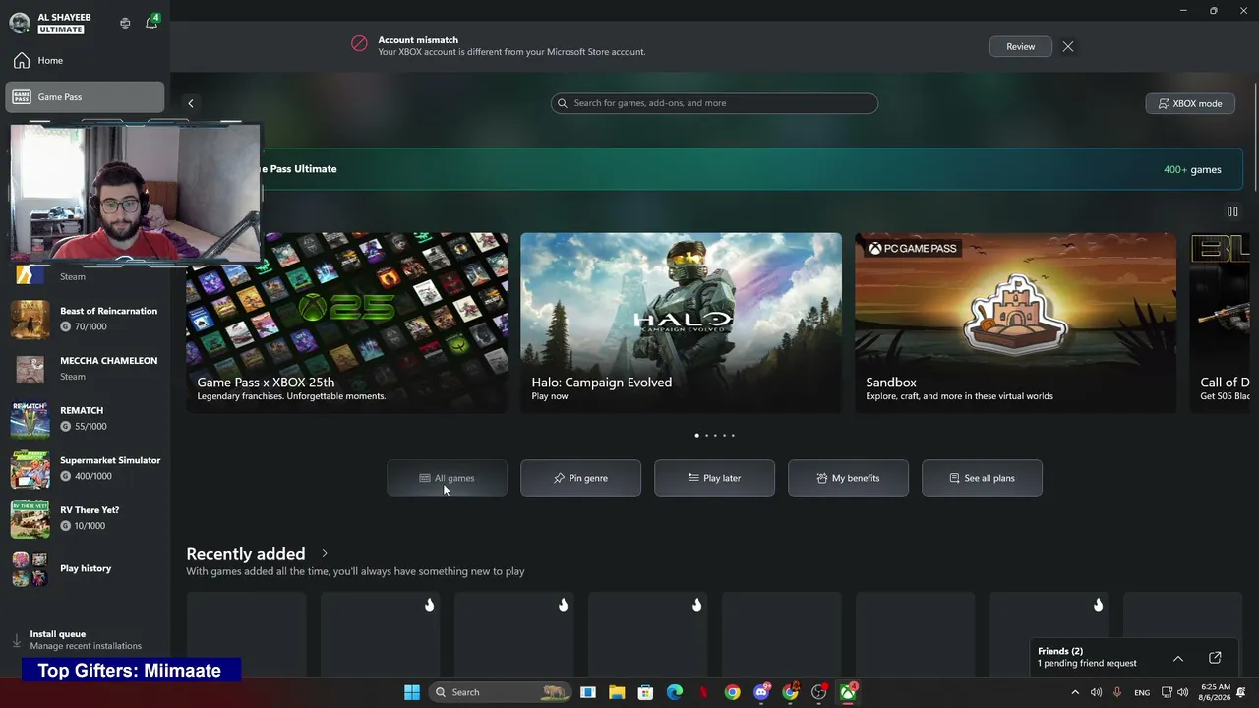Open Netflix from the taskbar

[x=703, y=692]
